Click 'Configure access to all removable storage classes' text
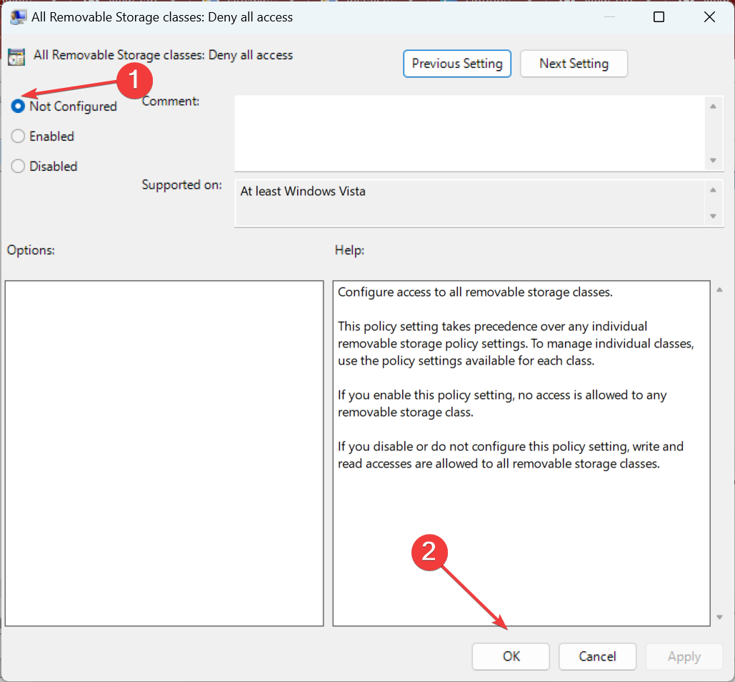The height and width of the screenshot is (682, 735). coord(475,292)
